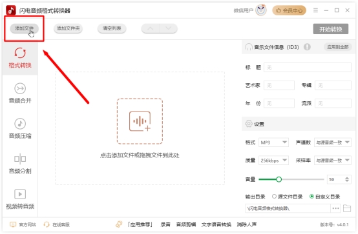Screen dimensions: 358x234
Task: Open 音频剪辑 recommended app link
Action: pos(186,225)
